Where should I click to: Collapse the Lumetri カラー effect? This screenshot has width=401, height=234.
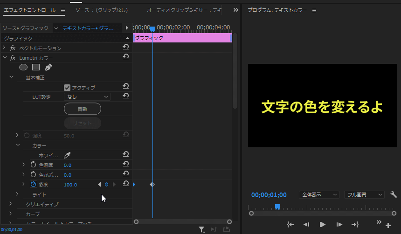coord(5,57)
